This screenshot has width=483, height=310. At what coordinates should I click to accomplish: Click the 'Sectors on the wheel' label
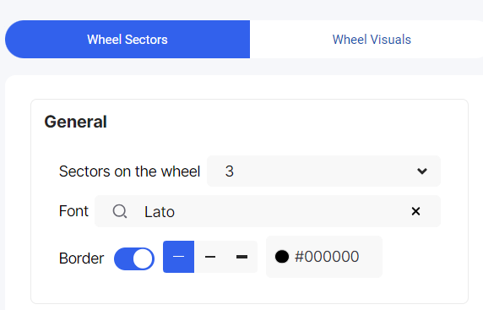(129, 171)
